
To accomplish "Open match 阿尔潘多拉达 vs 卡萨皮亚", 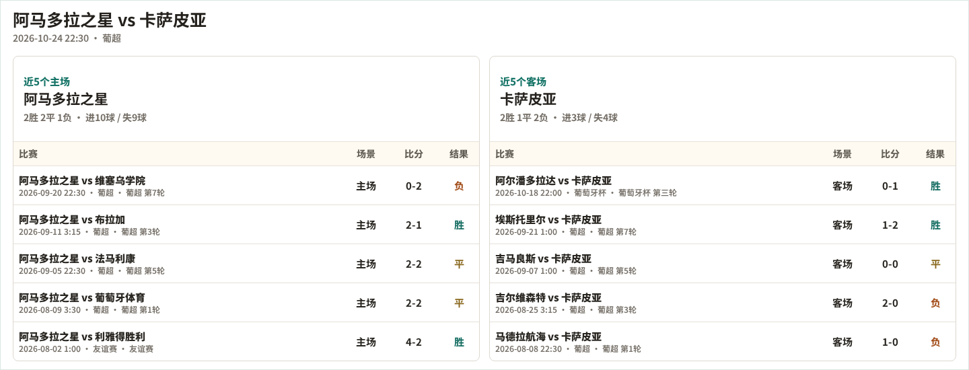I will [553, 180].
